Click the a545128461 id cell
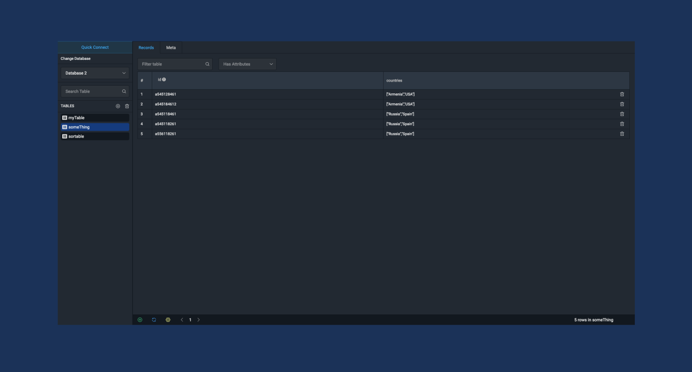 (x=268, y=94)
